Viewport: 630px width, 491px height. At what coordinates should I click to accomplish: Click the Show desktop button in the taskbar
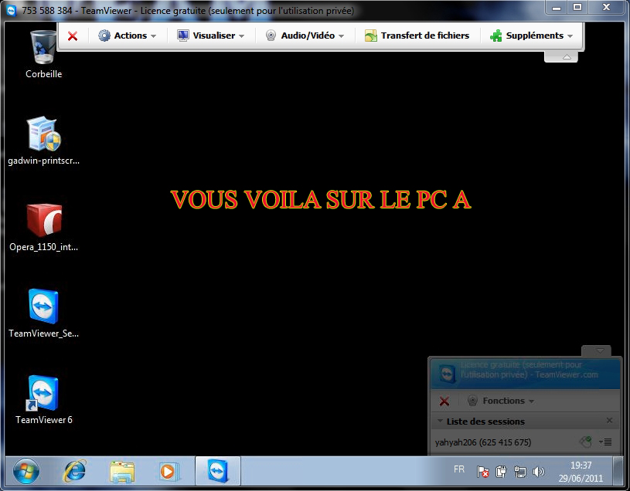[x=619, y=471]
